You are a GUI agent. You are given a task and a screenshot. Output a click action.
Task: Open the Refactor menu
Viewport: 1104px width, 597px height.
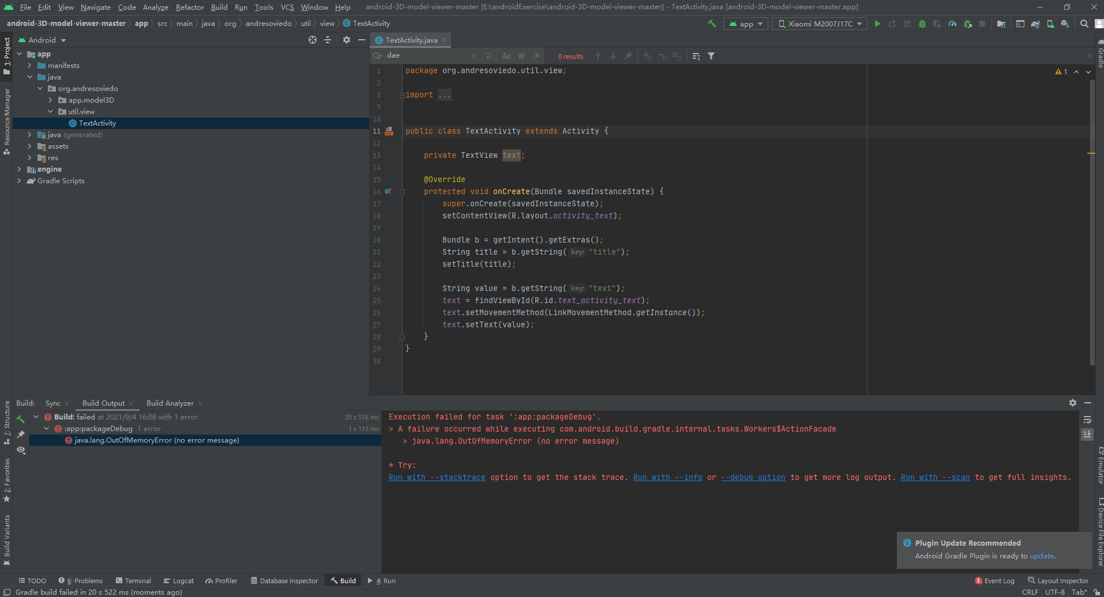pyautogui.click(x=190, y=7)
